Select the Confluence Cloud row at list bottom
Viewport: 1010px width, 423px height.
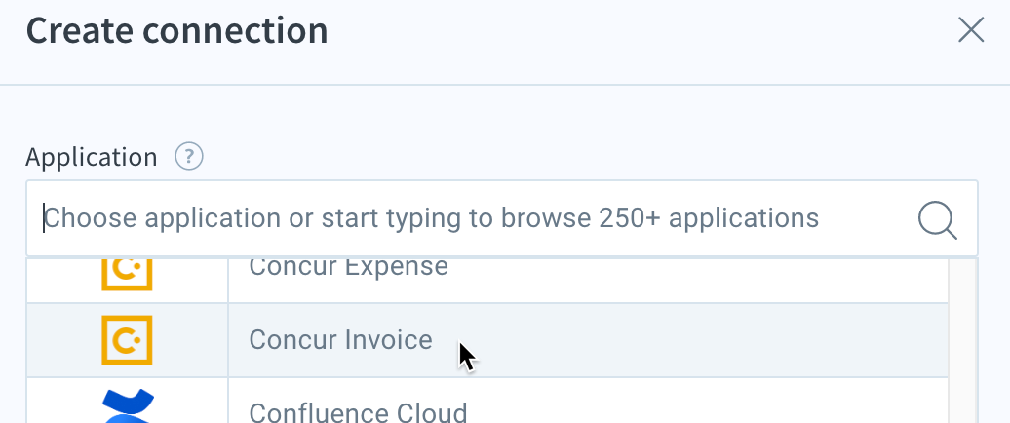pos(487,401)
